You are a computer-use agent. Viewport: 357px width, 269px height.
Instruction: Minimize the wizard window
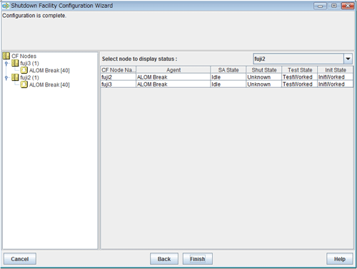pos(320,6)
